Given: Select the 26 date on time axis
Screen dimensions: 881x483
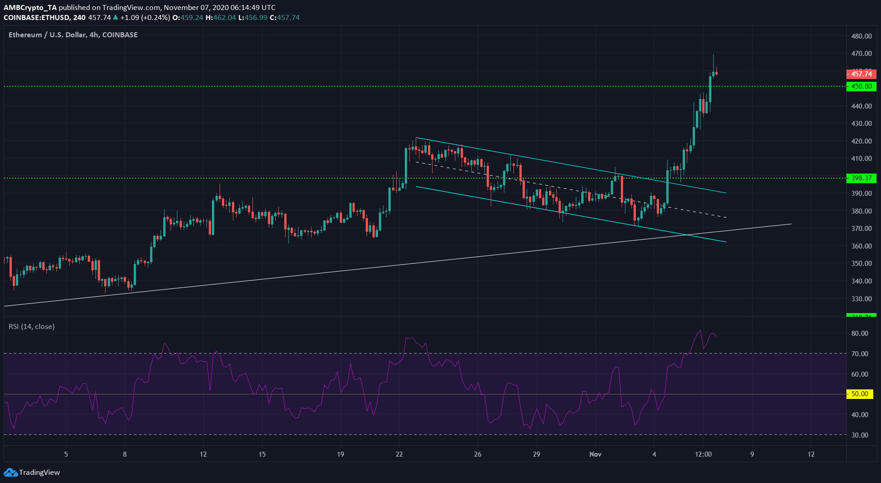Looking at the screenshot, I should [x=478, y=454].
